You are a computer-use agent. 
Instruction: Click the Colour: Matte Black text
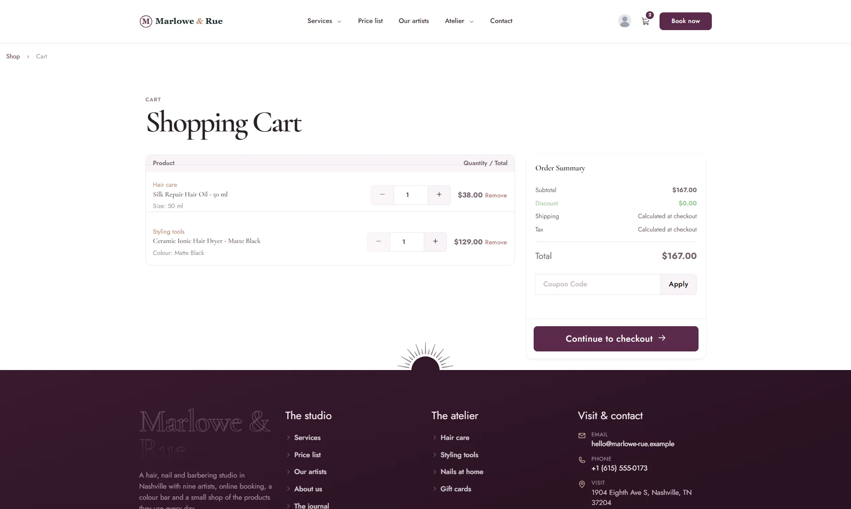(178, 253)
